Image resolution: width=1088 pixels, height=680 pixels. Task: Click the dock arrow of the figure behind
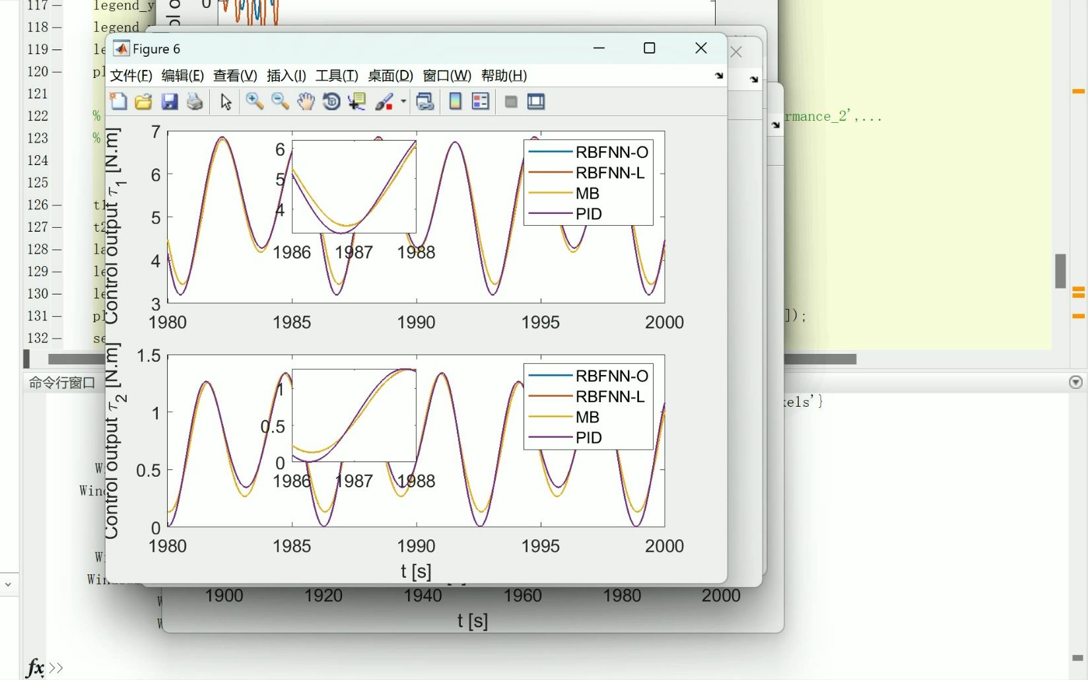click(754, 79)
